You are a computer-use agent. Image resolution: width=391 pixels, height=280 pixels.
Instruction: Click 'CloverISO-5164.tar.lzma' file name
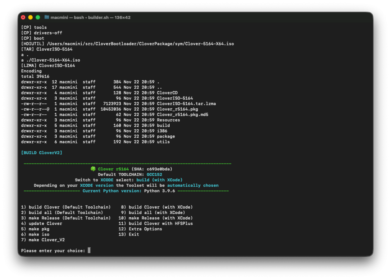(186, 103)
